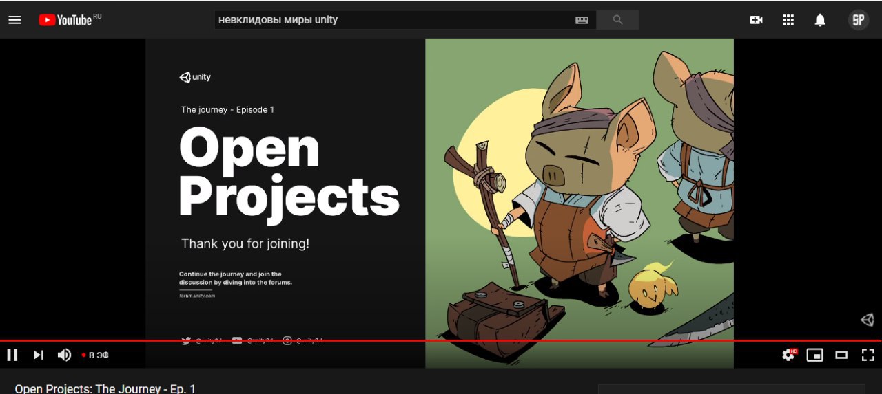Open the YouTube hamburger guide menu
Image resolution: width=882 pixels, height=394 pixels.
click(x=14, y=20)
